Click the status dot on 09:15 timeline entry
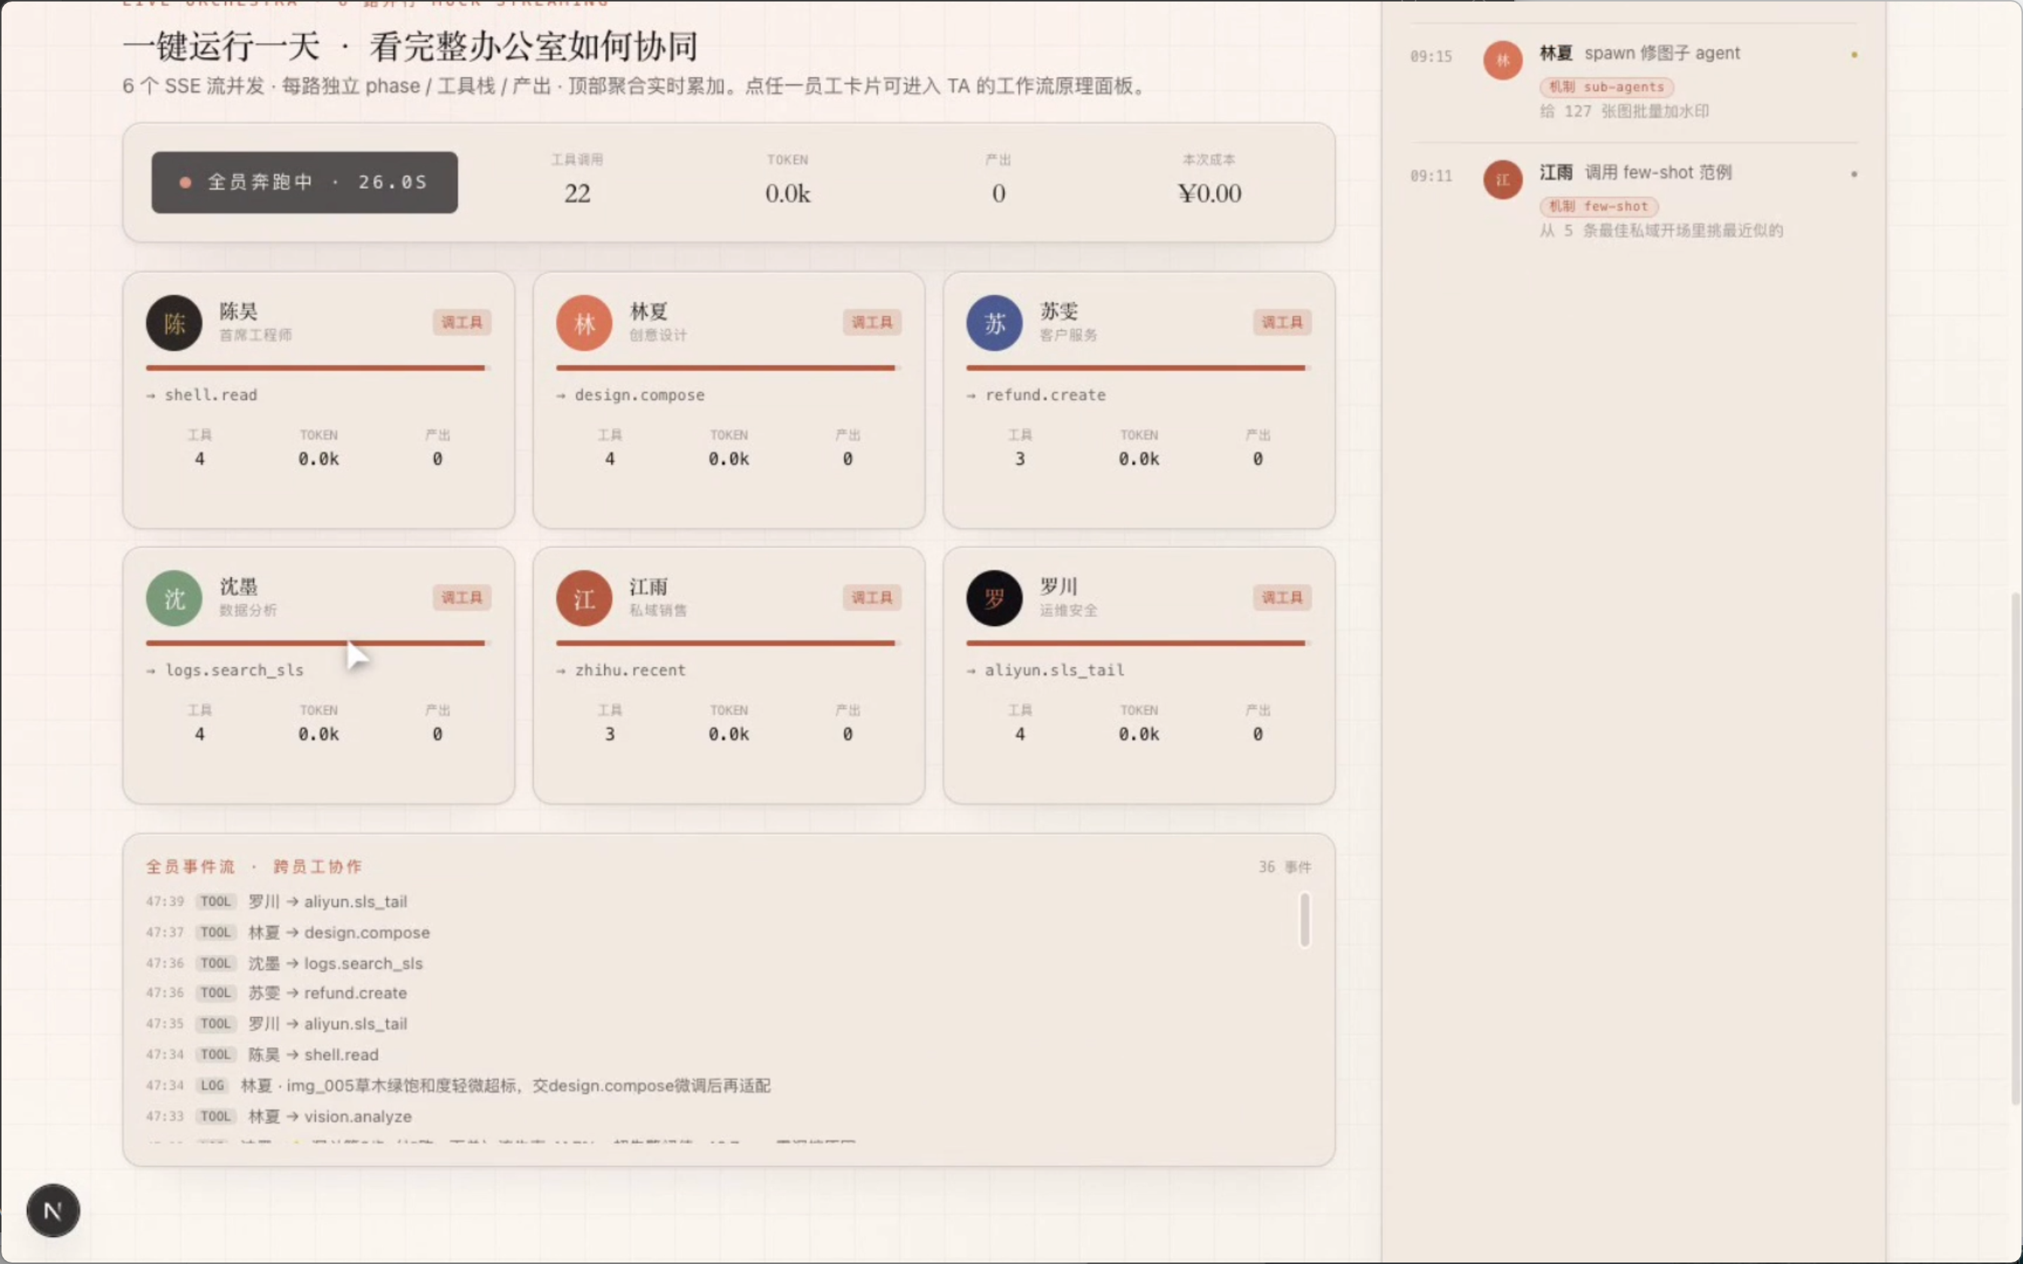The width and height of the screenshot is (2023, 1264). [x=1854, y=55]
